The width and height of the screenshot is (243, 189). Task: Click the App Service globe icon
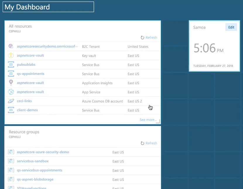(11, 92)
